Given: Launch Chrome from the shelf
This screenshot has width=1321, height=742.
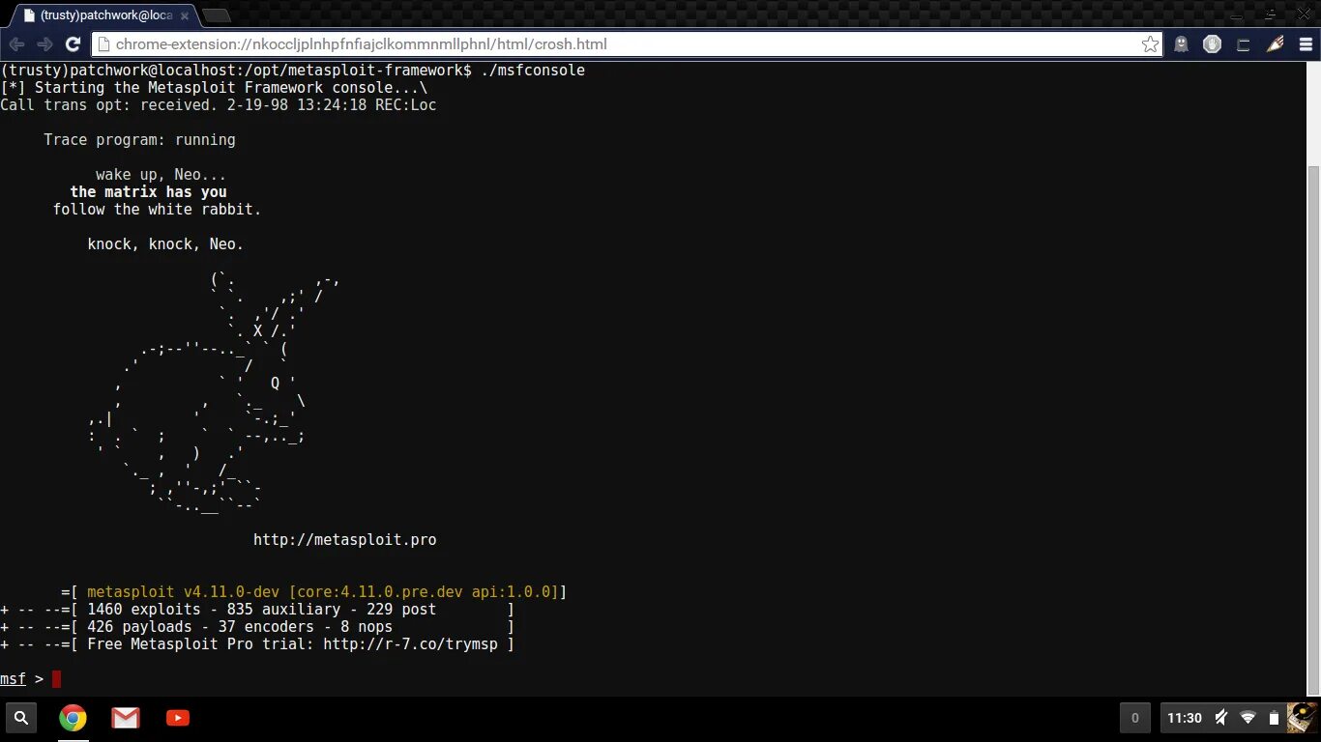Looking at the screenshot, I should click(x=73, y=718).
